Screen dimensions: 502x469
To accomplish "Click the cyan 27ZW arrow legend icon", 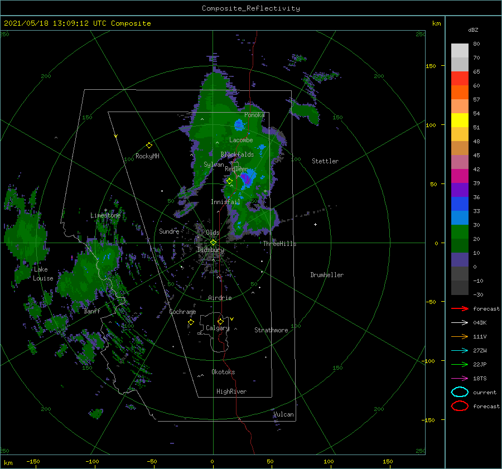I will point(460,350).
